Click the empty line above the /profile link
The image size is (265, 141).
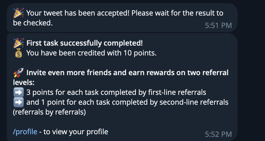(x=78, y=122)
